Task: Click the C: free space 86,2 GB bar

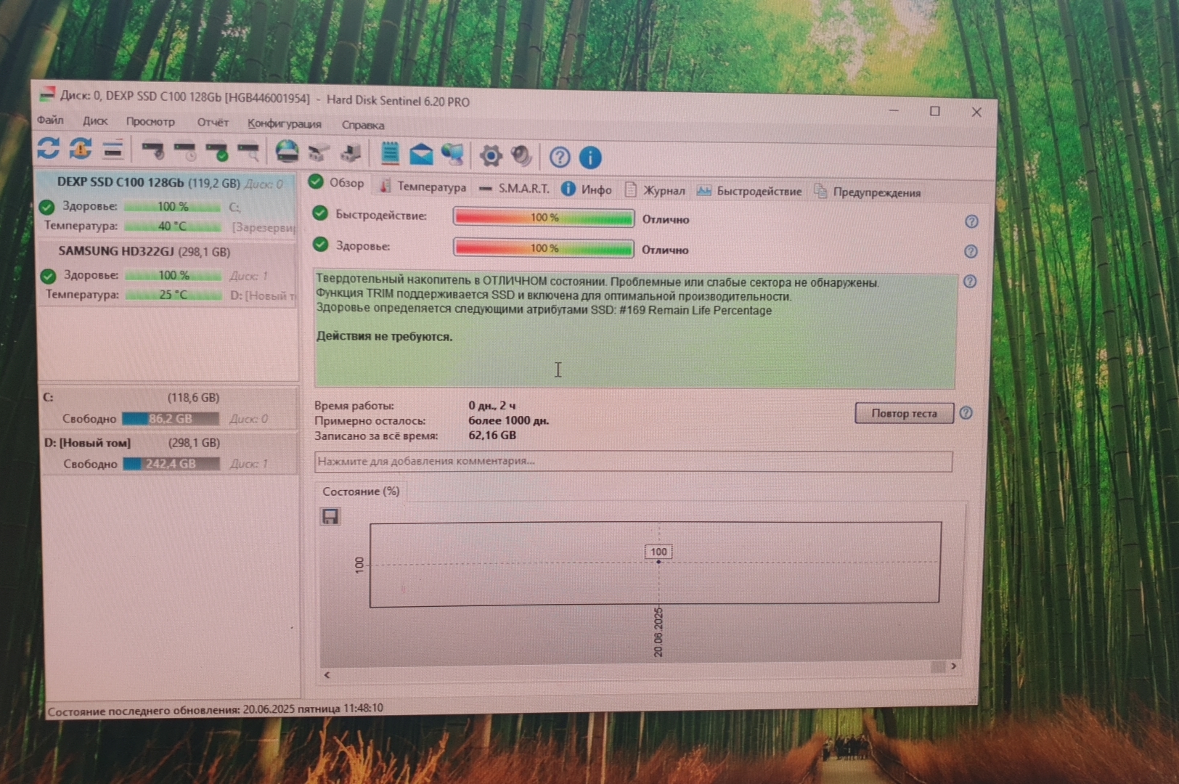Action: click(x=170, y=419)
